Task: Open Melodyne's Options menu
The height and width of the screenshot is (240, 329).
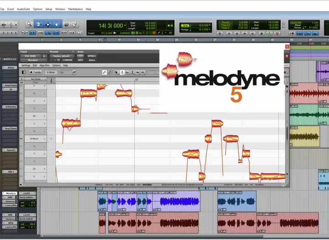Action: pyautogui.click(x=56, y=65)
